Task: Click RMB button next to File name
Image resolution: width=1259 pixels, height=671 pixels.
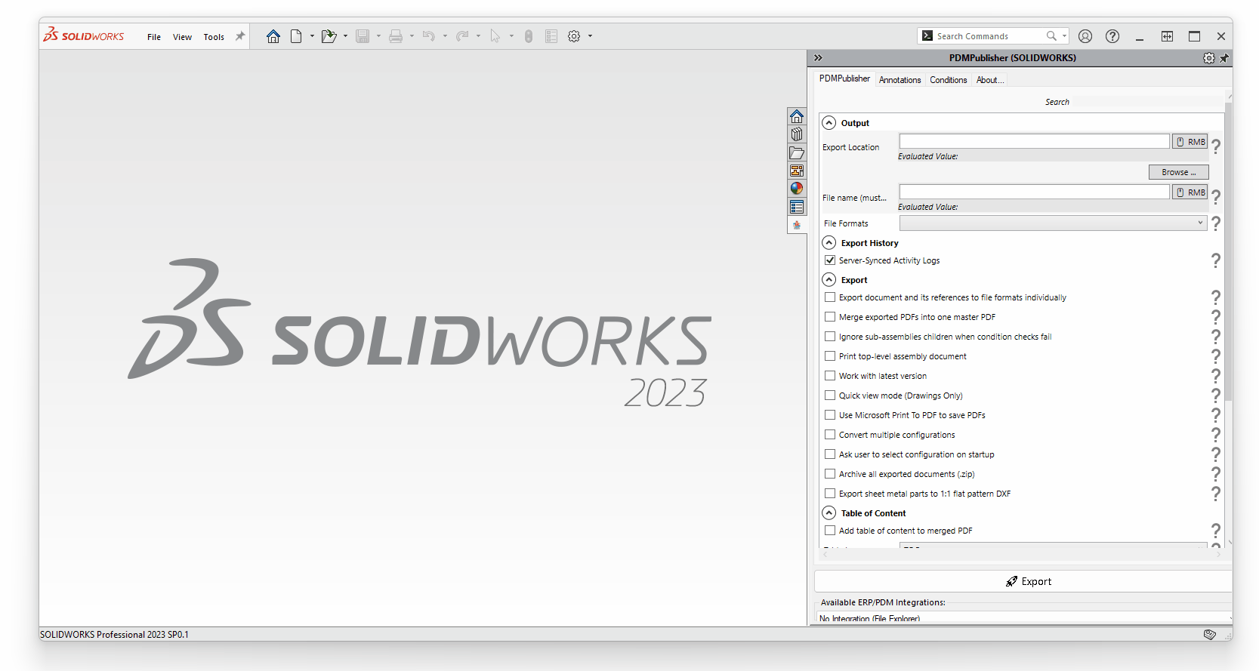Action: 1190,192
